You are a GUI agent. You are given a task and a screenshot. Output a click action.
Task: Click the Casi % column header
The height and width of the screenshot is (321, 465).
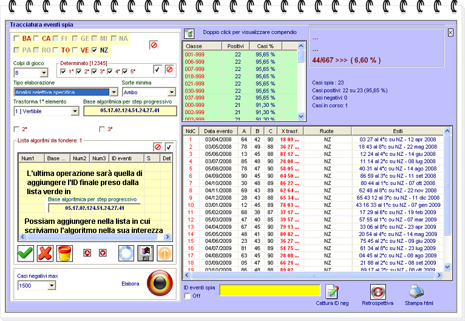[265, 46]
